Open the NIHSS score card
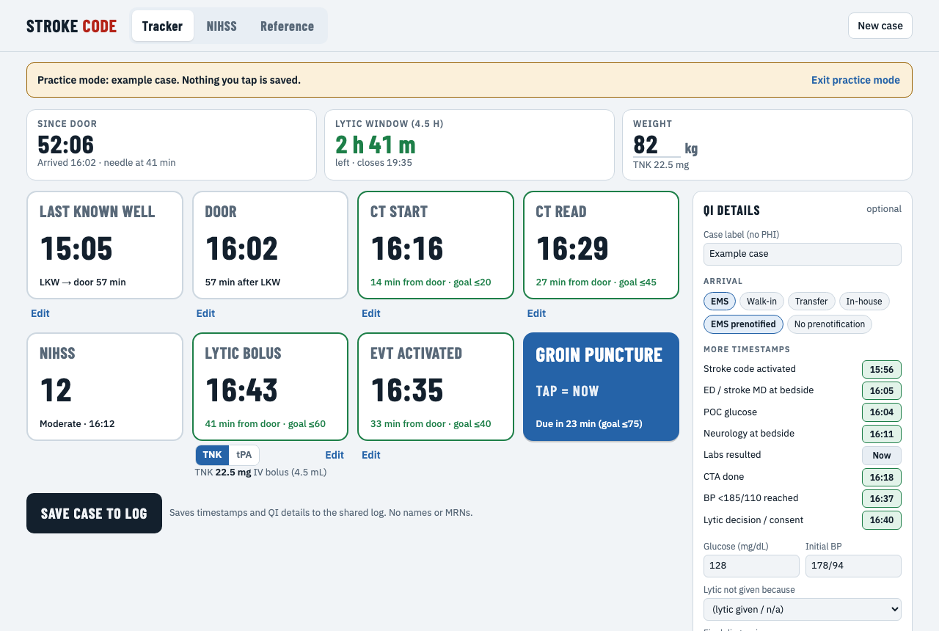 [105, 387]
